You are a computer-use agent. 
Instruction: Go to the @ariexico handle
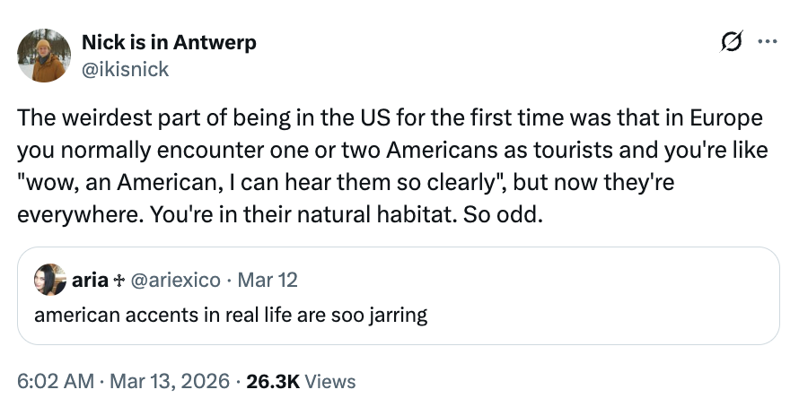click(176, 280)
